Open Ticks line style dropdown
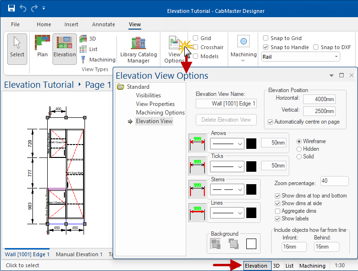 pyautogui.click(x=227, y=167)
